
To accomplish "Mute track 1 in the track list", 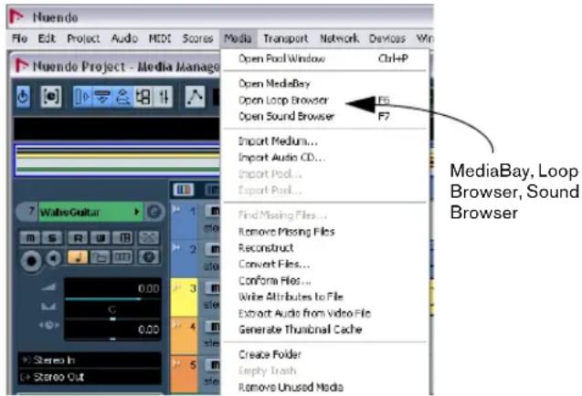I will (214, 212).
